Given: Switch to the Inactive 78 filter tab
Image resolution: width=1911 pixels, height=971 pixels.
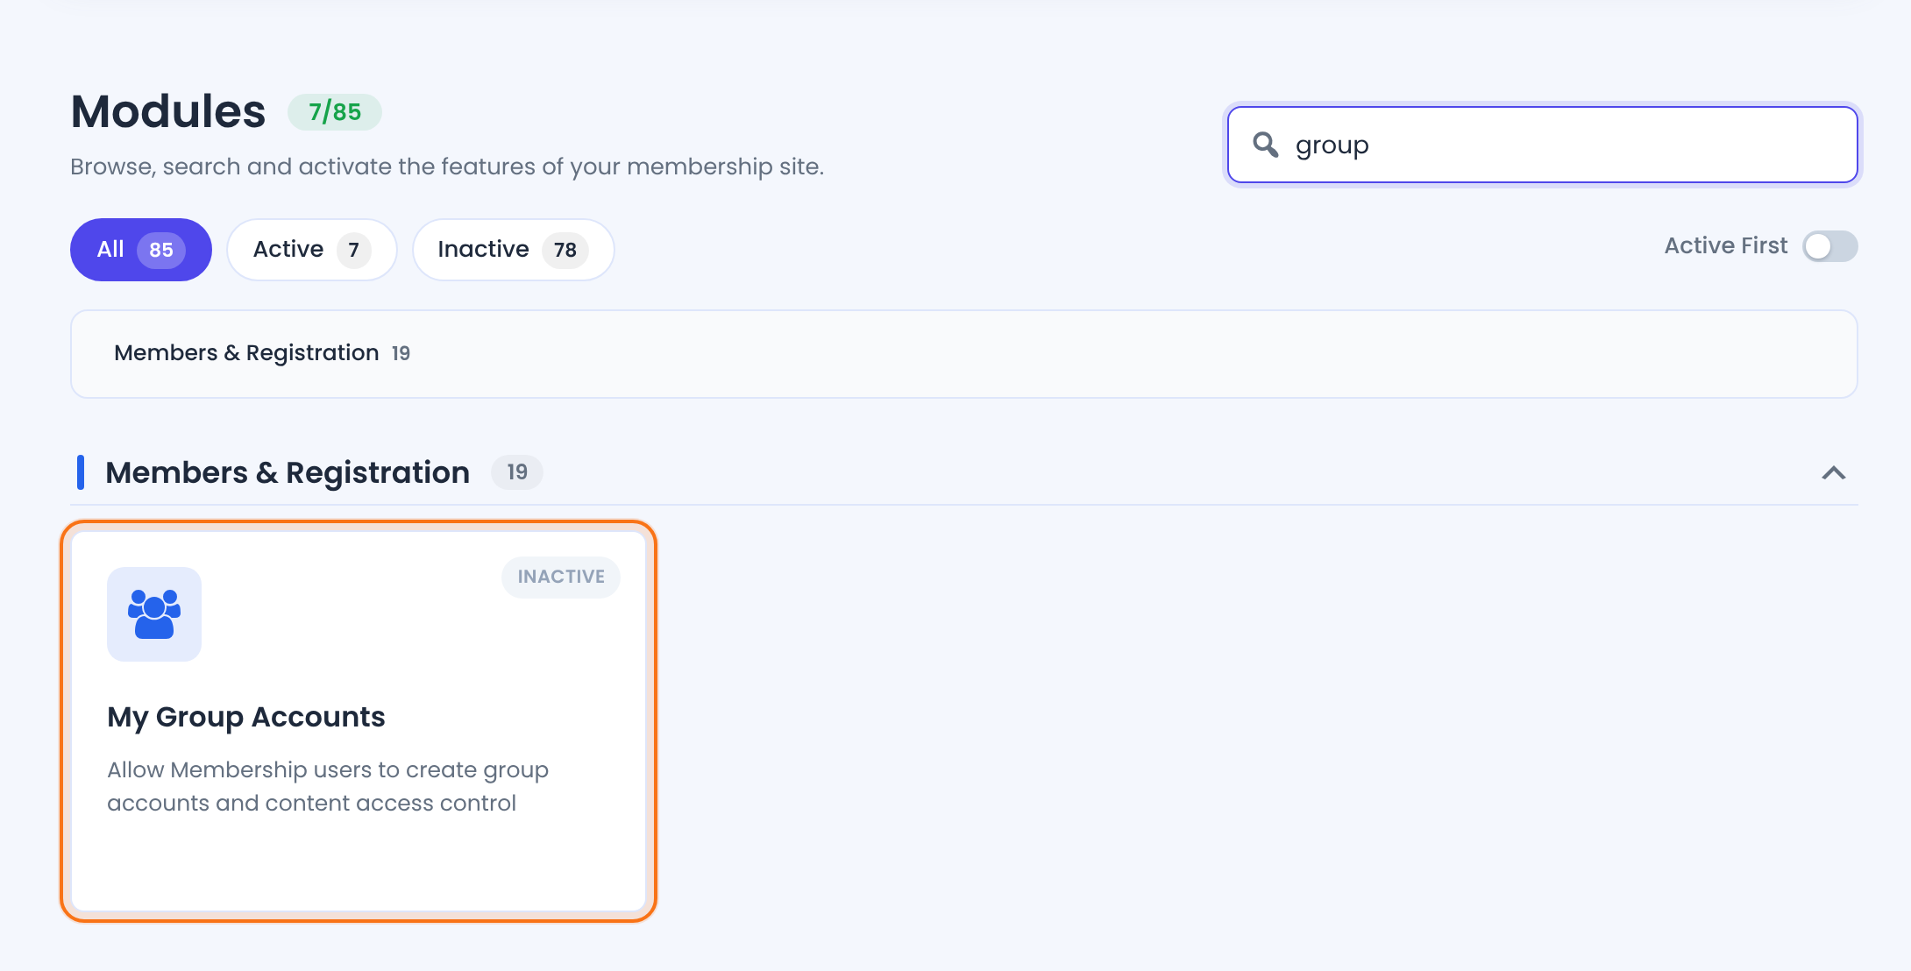Looking at the screenshot, I should tap(514, 250).
